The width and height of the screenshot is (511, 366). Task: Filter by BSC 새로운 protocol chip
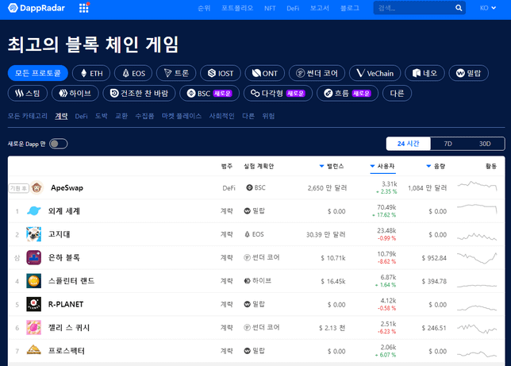209,94
